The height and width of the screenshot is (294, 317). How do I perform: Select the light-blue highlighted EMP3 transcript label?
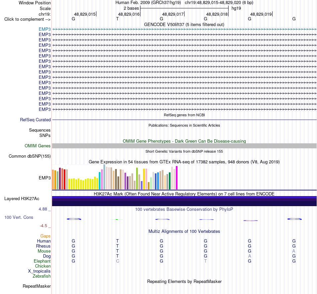pyautogui.click(x=45, y=29)
